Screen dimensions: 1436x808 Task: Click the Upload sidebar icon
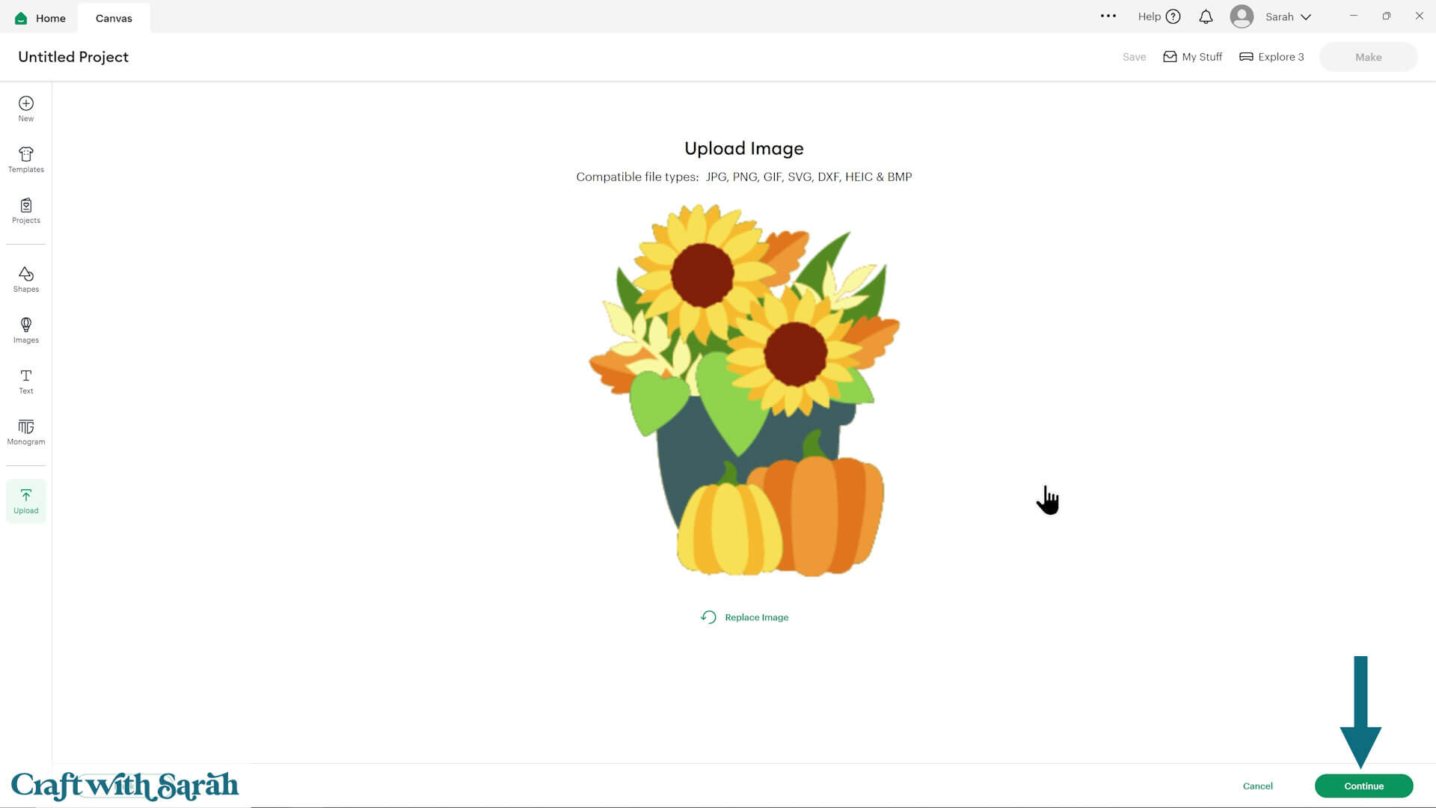[x=26, y=501]
